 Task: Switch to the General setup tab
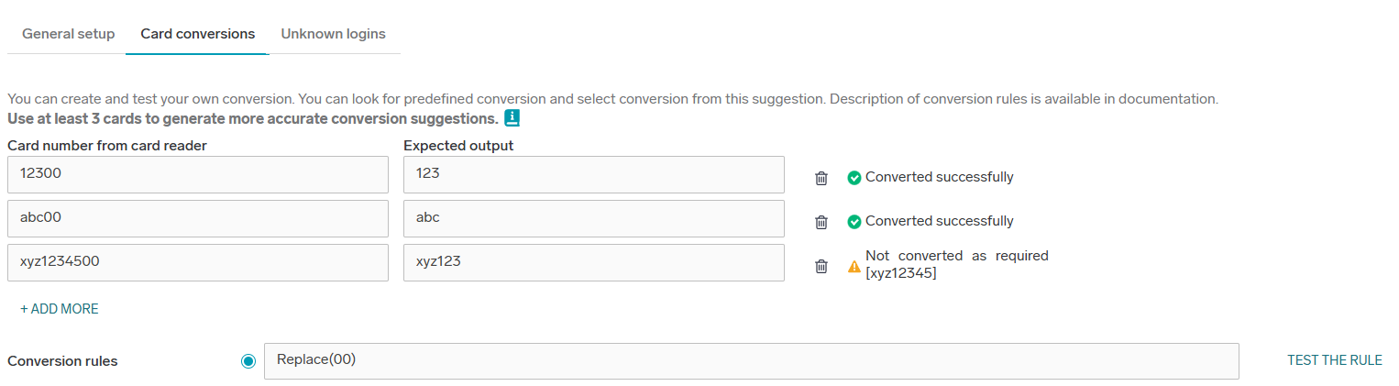(x=69, y=34)
